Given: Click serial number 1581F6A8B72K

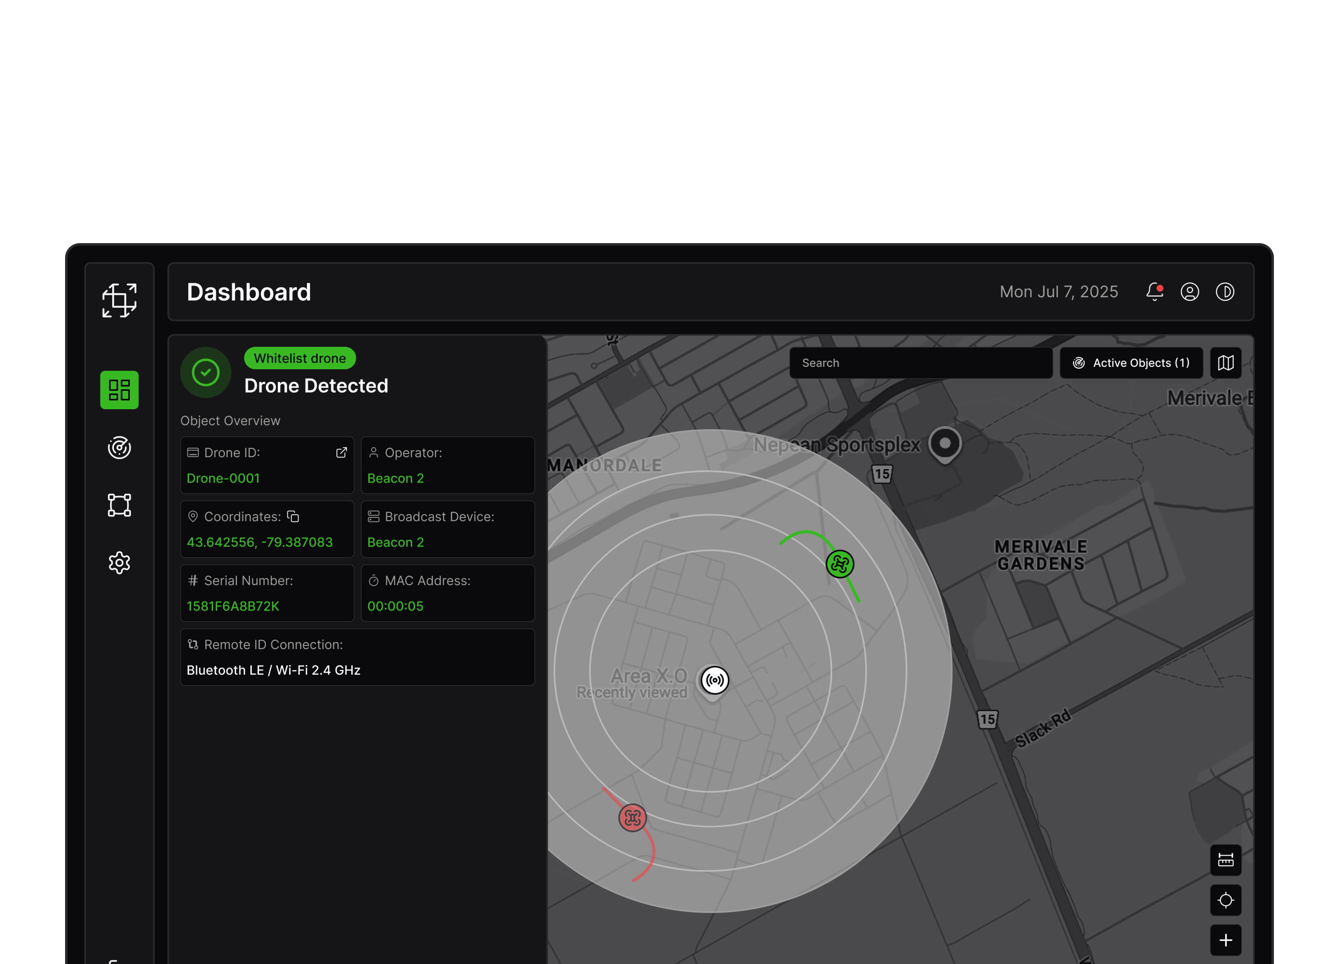Looking at the screenshot, I should pos(233,606).
